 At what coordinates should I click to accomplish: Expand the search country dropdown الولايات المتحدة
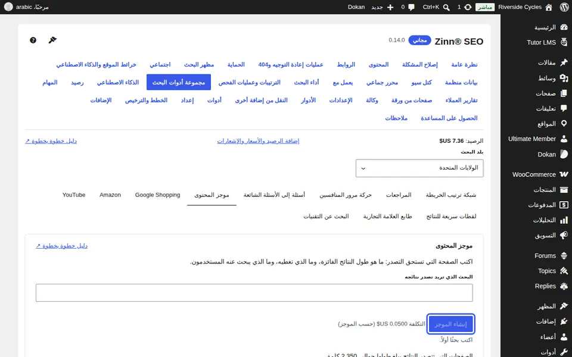(x=419, y=168)
